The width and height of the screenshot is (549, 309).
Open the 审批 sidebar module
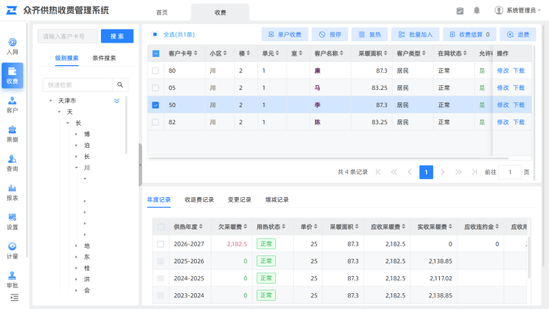point(12,279)
